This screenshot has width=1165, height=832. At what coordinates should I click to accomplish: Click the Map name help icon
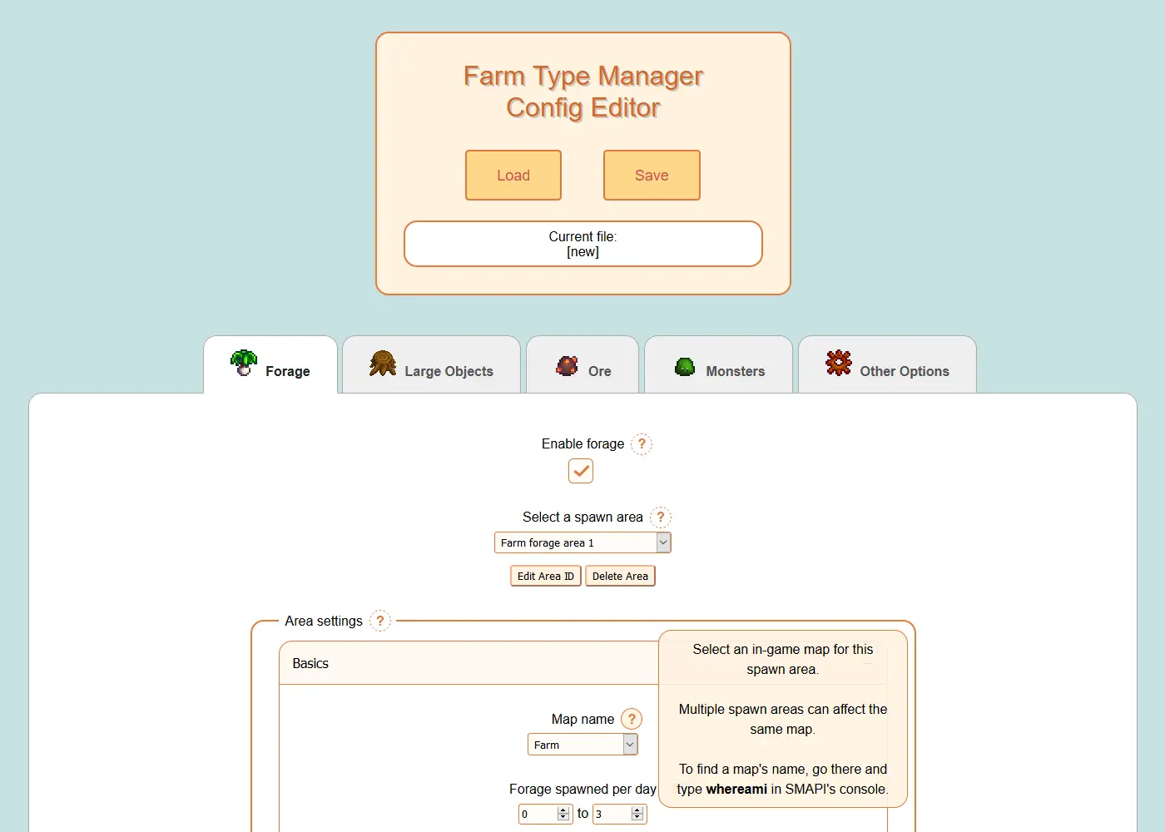pyautogui.click(x=632, y=719)
